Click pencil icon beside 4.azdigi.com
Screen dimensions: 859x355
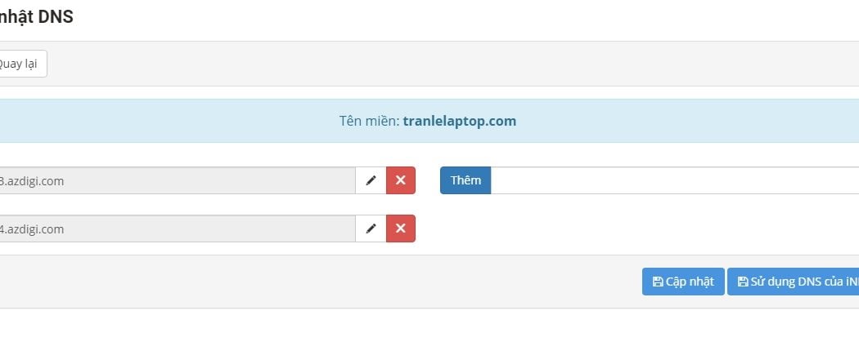[371, 229]
